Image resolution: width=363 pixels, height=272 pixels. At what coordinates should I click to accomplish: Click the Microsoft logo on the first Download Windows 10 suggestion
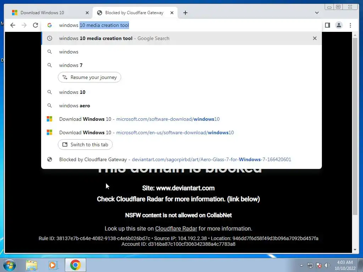pyautogui.click(x=50, y=119)
